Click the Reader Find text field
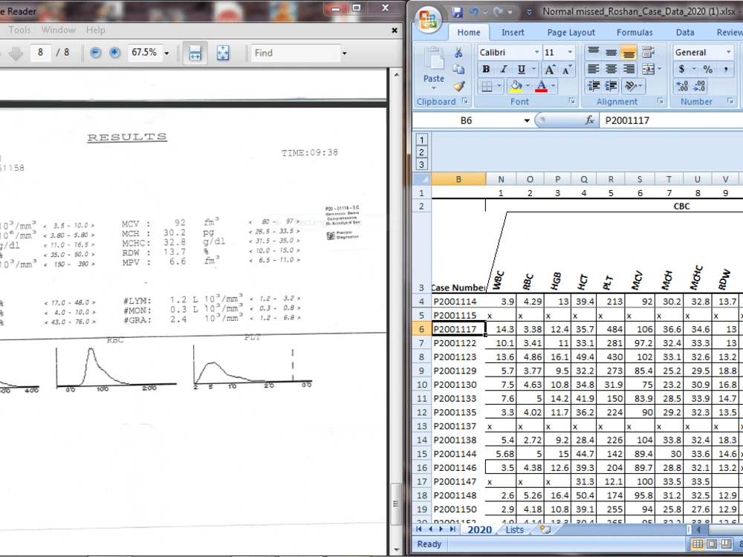This screenshot has height=557, width=743. tap(295, 53)
